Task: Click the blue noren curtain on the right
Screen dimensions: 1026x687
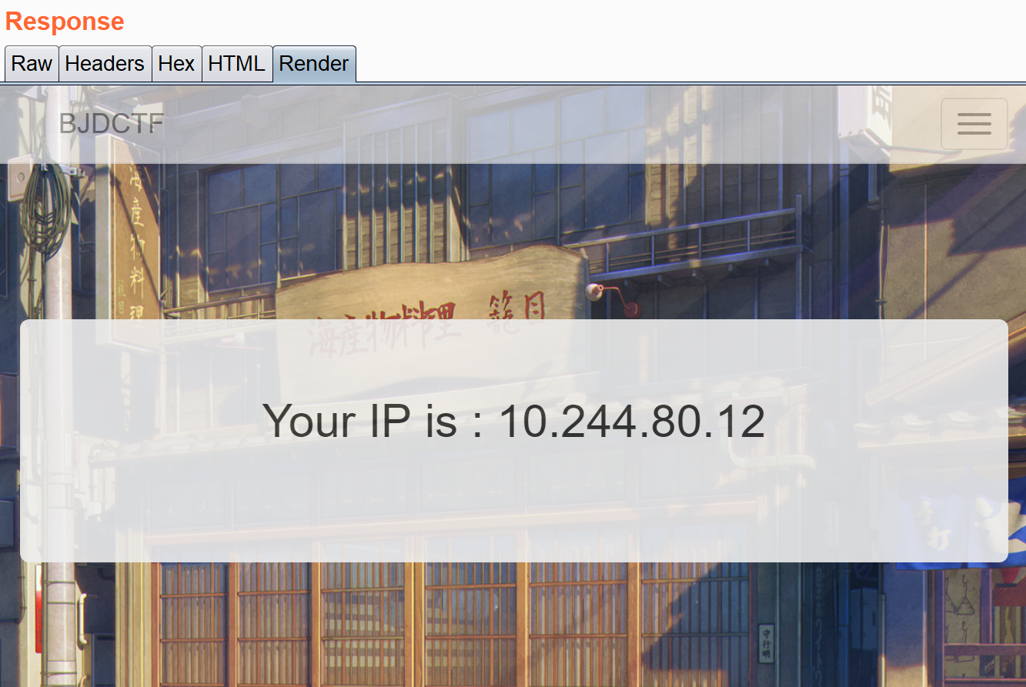Action: coord(961,531)
